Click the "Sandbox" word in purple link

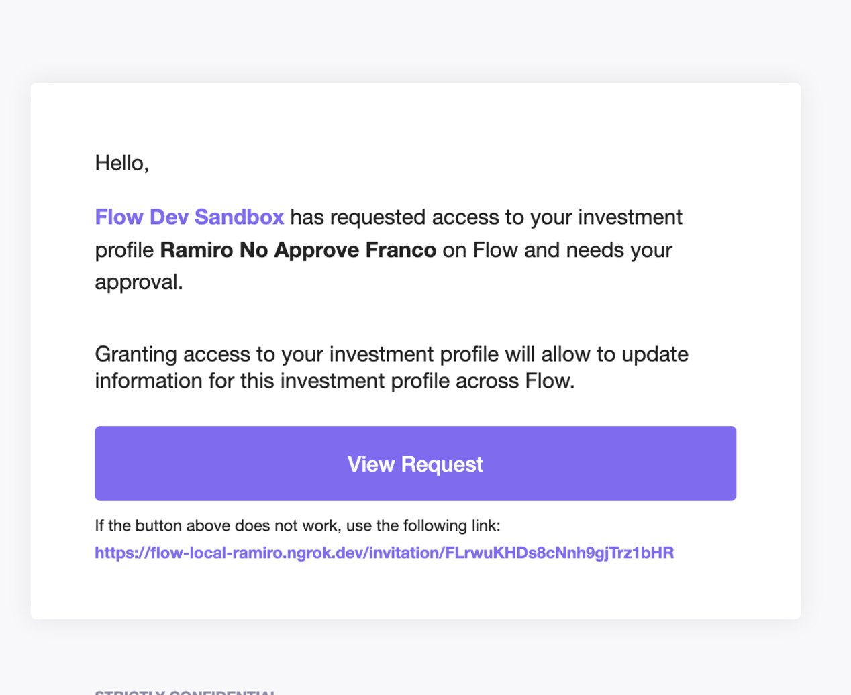pyautogui.click(x=239, y=217)
